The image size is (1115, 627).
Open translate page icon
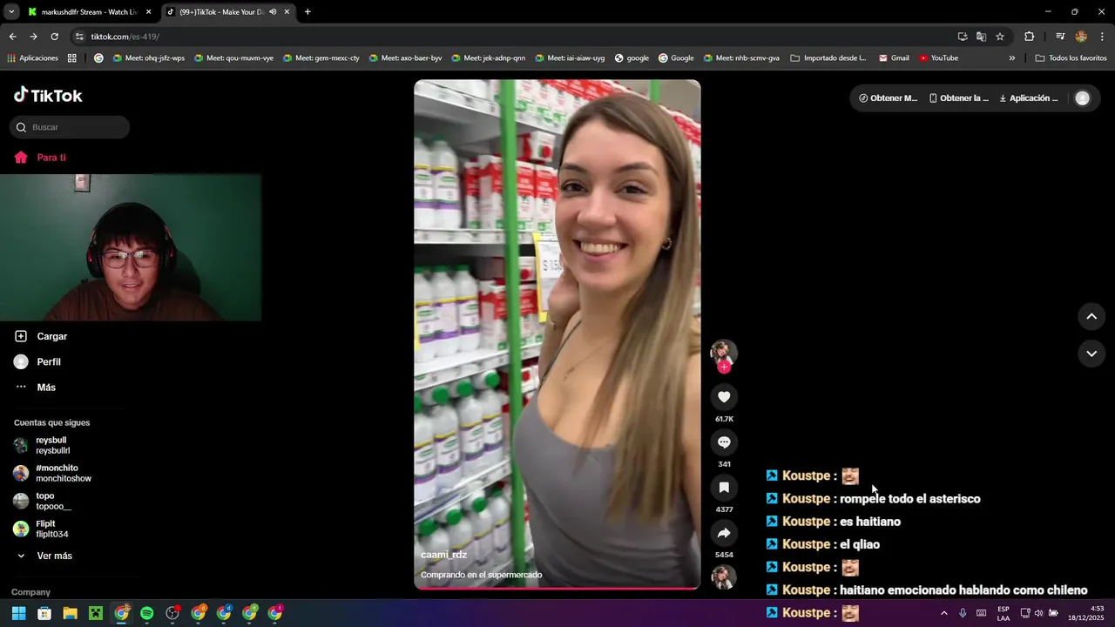pos(981,37)
